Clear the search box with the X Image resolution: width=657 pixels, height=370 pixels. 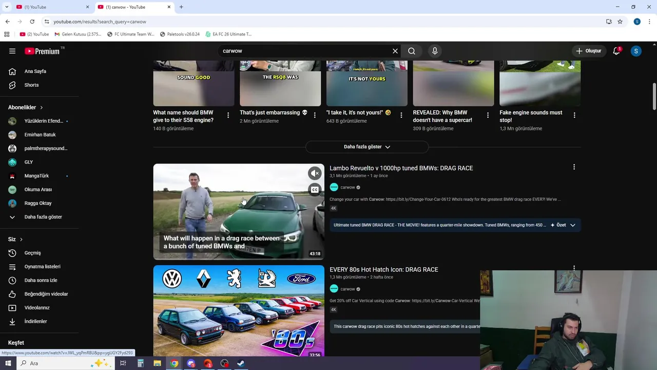coord(395,51)
